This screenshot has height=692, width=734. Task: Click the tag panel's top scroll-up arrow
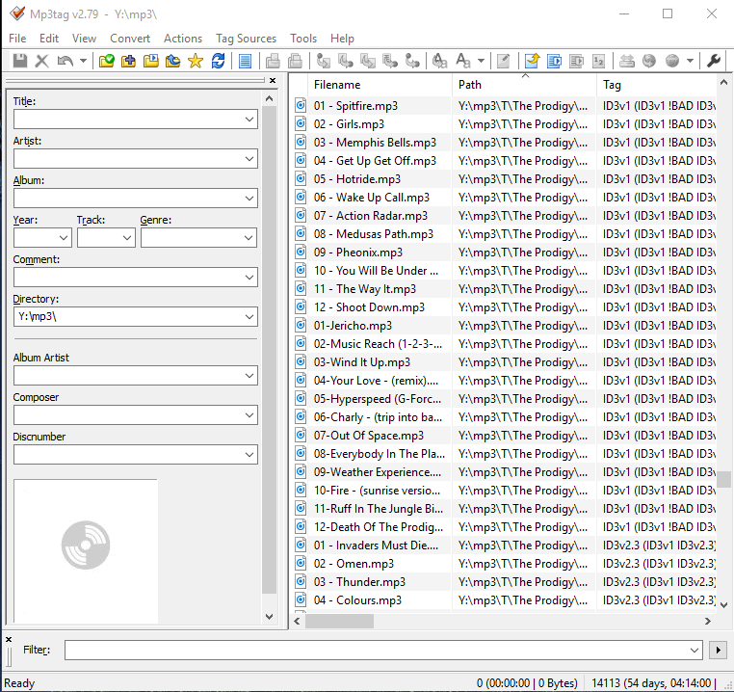[269, 98]
